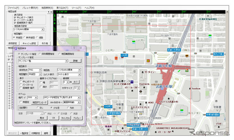
Task: Switch to the キャッシュ設定 tab
Action: click(29, 43)
